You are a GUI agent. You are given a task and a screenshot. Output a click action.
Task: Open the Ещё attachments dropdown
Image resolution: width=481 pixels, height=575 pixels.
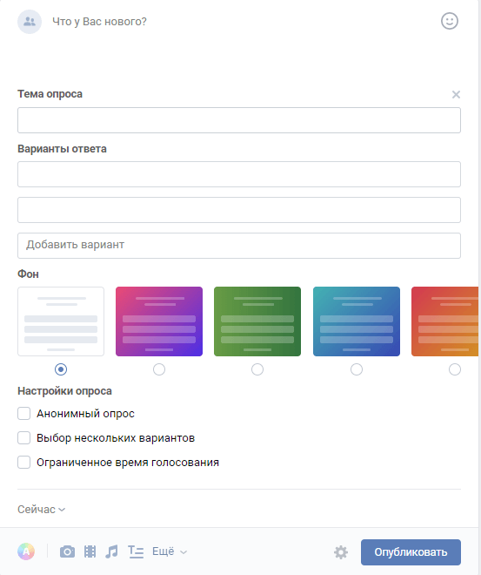[170, 551]
